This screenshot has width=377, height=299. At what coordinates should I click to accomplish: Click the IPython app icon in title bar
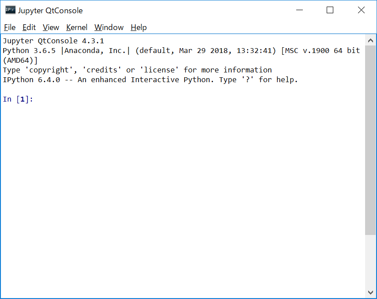[x=10, y=10]
